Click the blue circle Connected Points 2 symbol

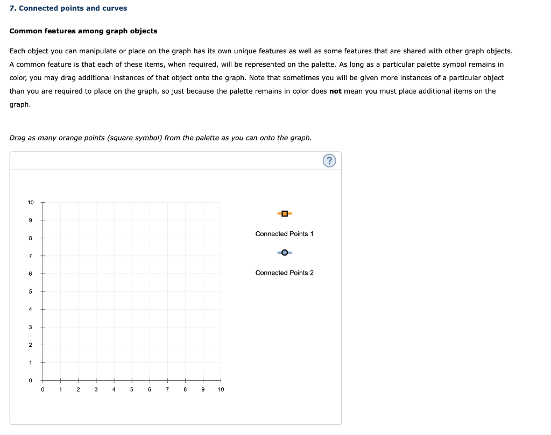[x=285, y=252]
